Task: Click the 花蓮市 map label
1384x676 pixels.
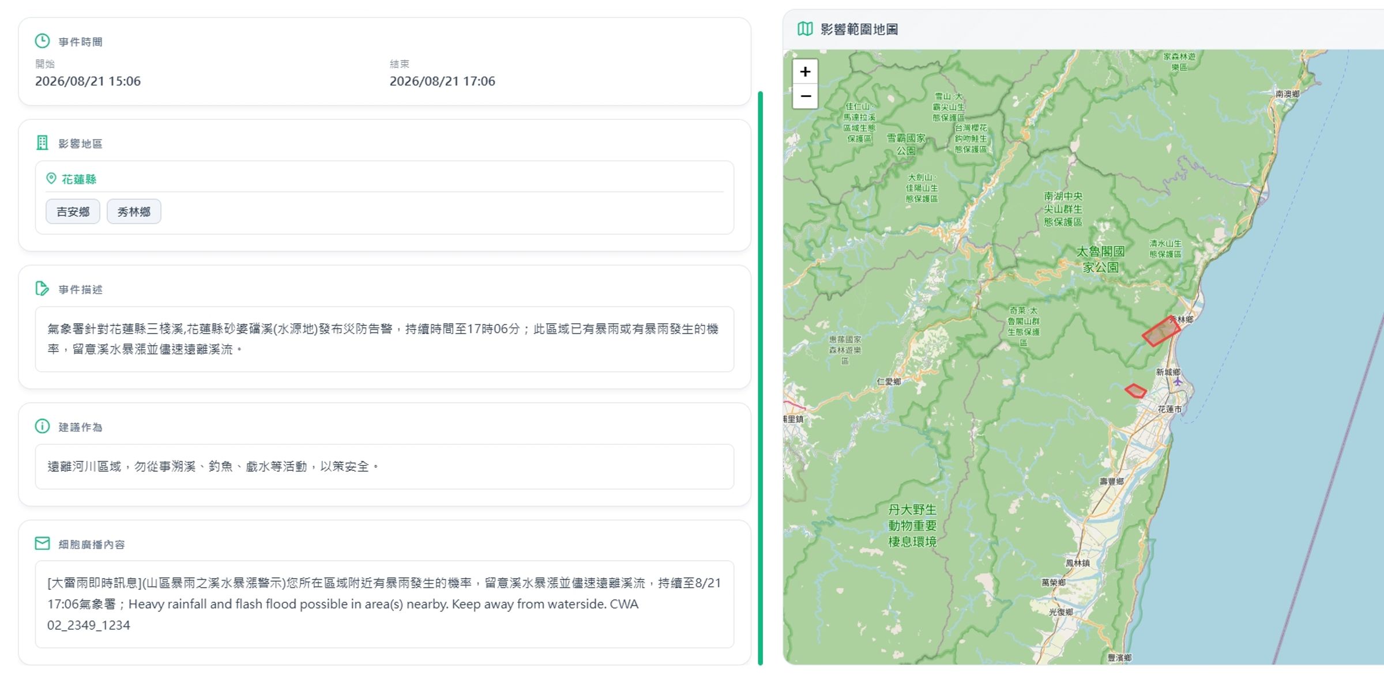Action: click(x=1169, y=409)
